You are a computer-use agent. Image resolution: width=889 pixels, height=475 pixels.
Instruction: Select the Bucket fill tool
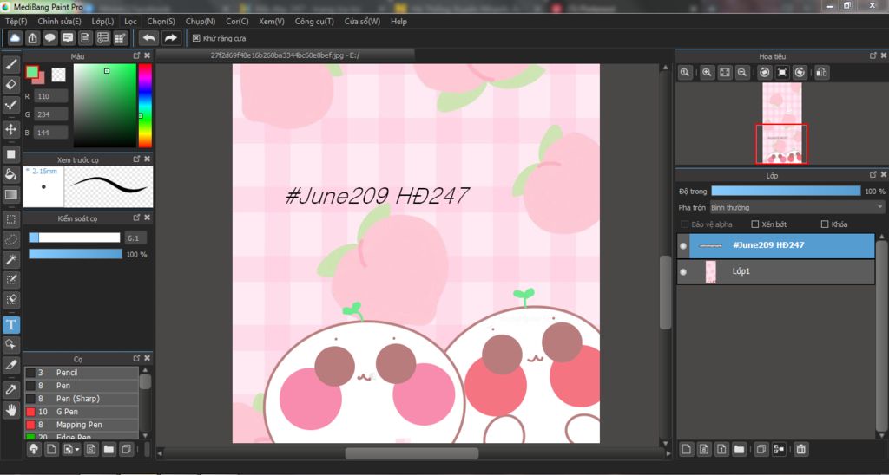tap(10, 174)
